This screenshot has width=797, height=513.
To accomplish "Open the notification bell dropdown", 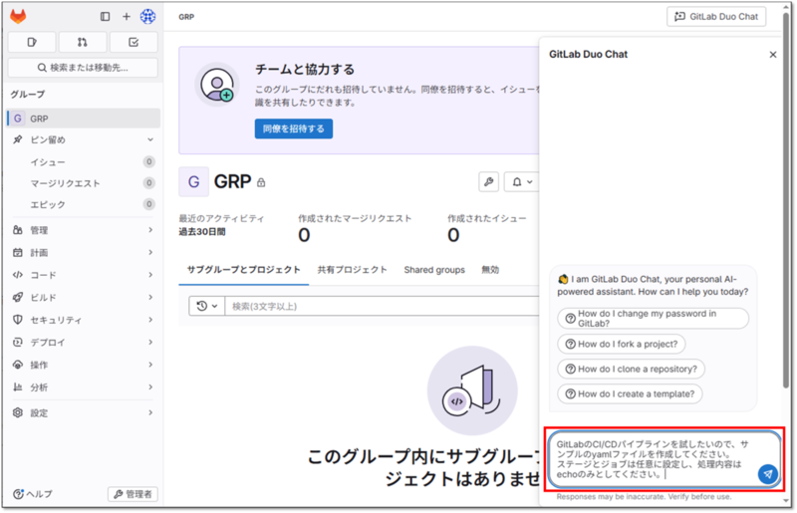I will [x=522, y=182].
